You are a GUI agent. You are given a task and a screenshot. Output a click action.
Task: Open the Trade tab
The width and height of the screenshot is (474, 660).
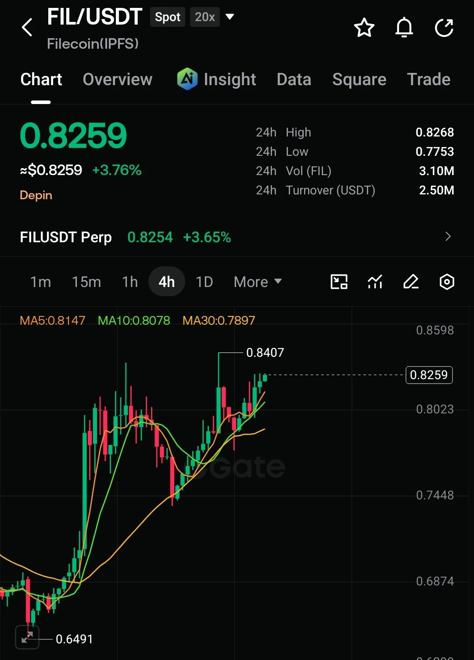click(429, 79)
